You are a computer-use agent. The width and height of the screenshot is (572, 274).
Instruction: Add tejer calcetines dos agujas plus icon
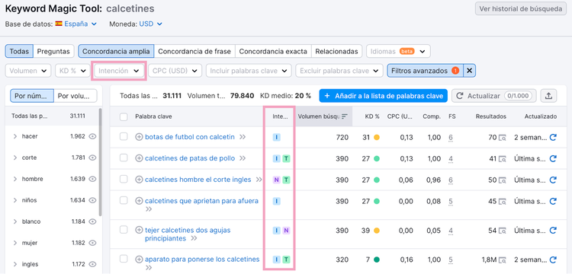[x=139, y=230]
